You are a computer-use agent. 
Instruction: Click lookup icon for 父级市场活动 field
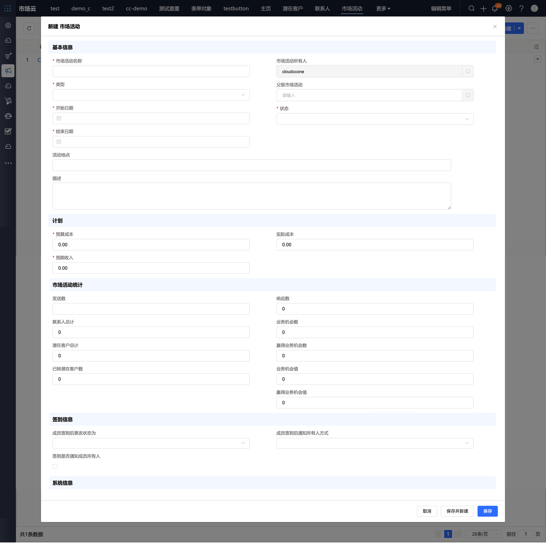[467, 95]
